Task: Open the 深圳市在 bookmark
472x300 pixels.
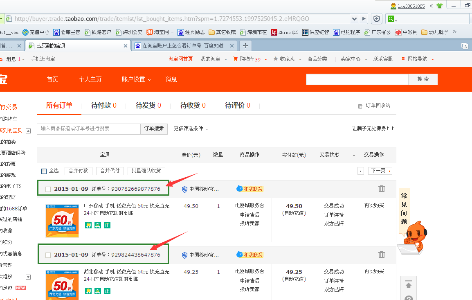Action: 254,32
